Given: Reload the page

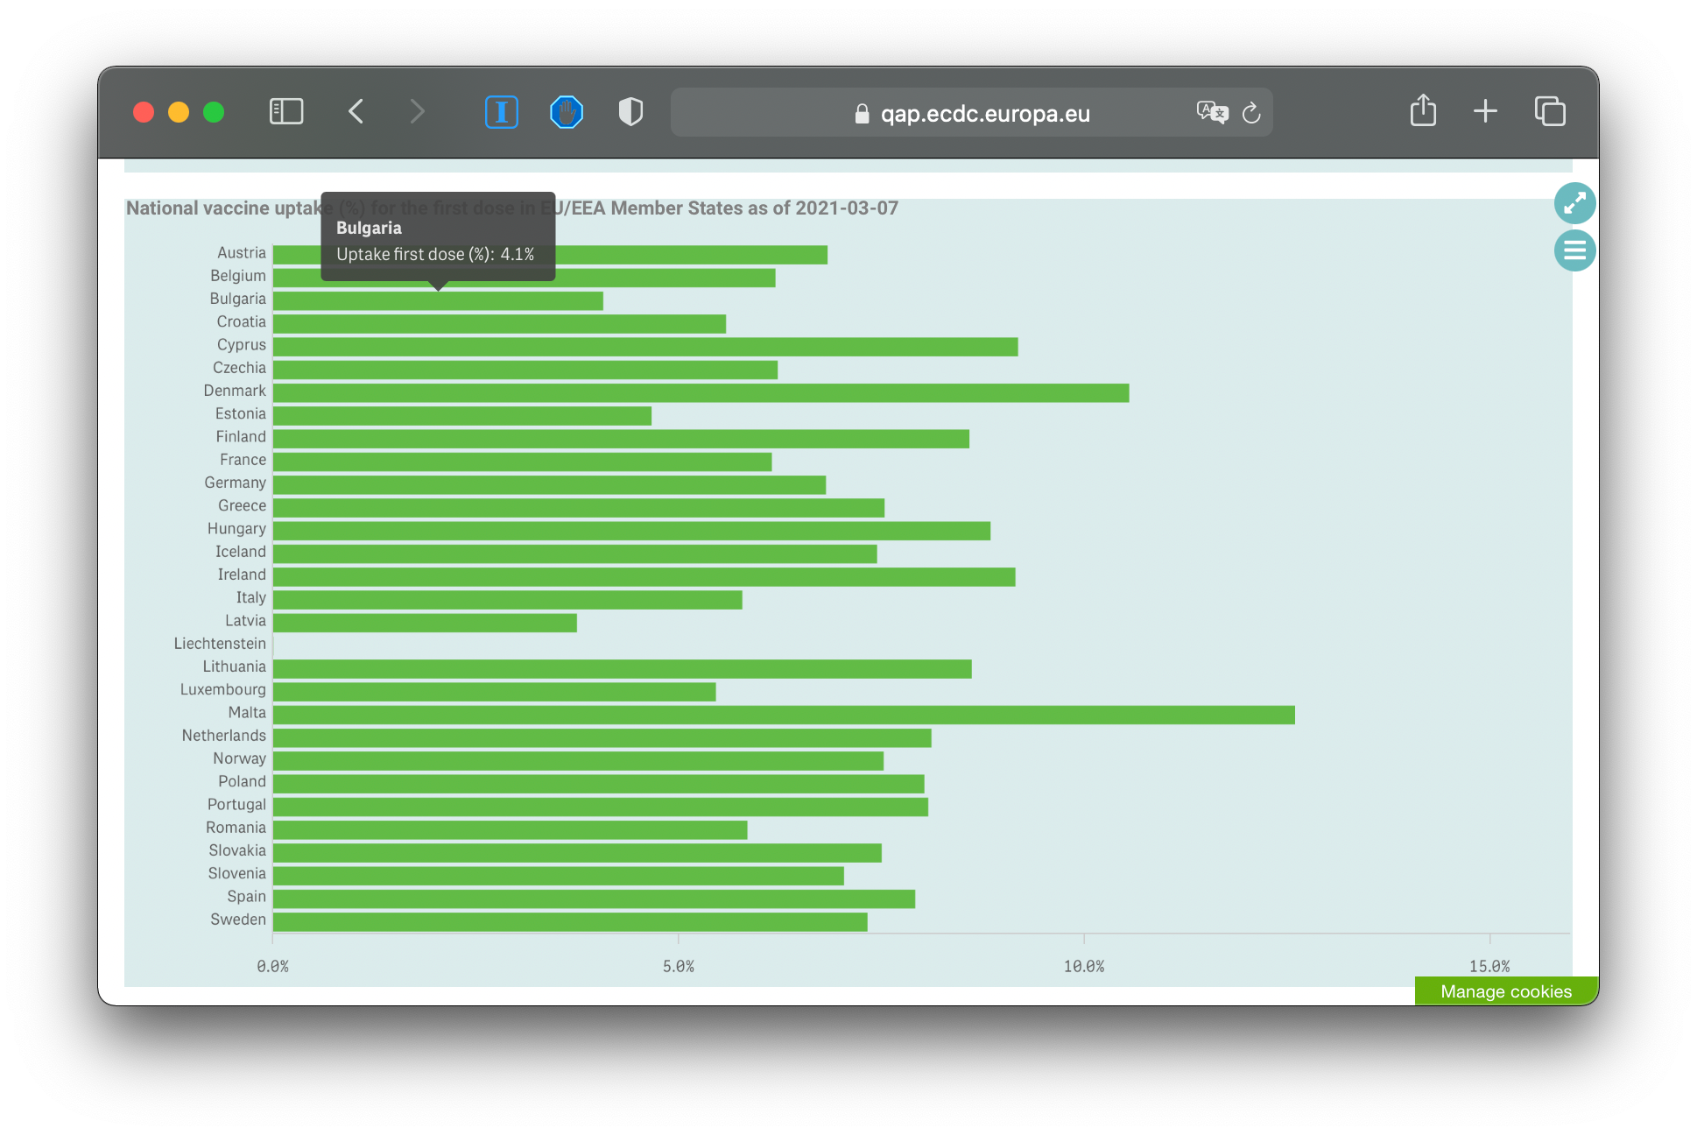Looking at the screenshot, I should tap(1251, 113).
